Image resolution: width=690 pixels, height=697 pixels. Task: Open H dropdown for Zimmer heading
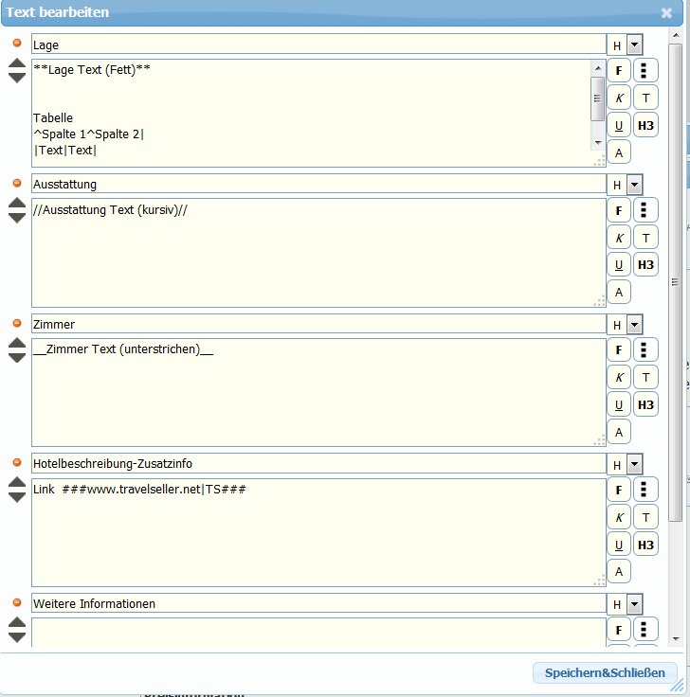[x=634, y=325]
